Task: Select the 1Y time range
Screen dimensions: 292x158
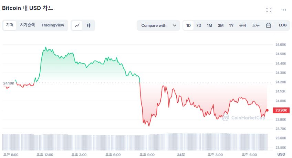Action: [231, 25]
